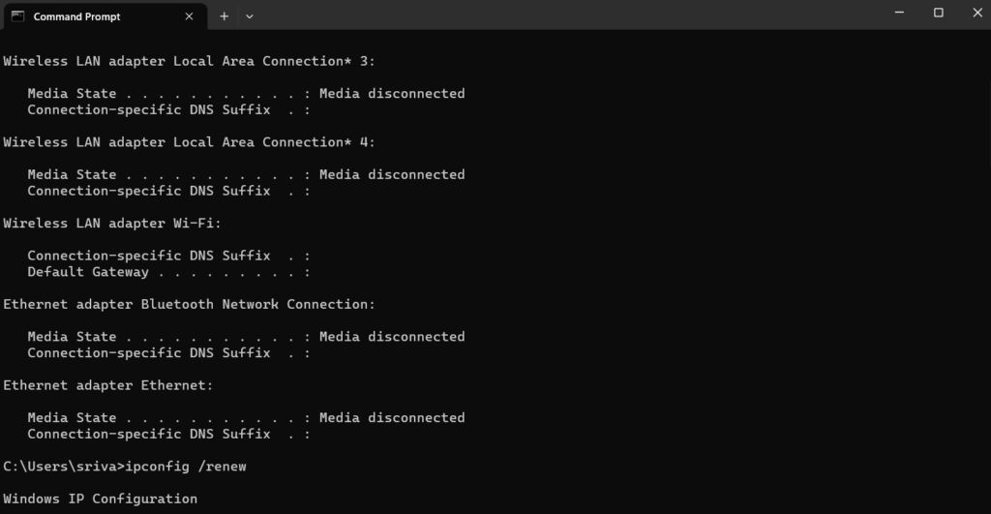Click the Command Prompt tab icon

coord(17,15)
